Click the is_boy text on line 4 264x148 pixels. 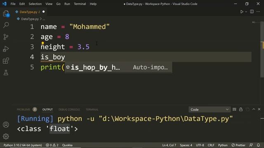(53, 57)
